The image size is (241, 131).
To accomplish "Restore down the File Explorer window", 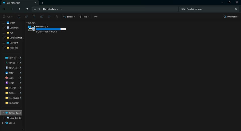I will point(229,2).
